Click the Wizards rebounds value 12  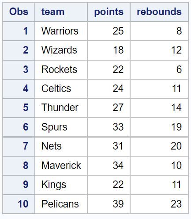[176, 50]
